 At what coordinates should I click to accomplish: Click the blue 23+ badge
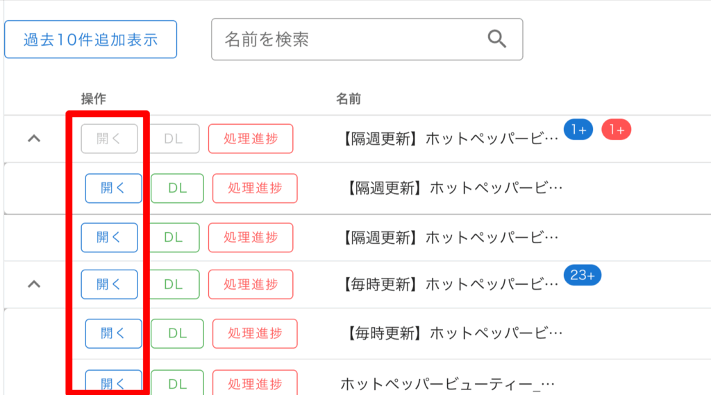tap(582, 275)
